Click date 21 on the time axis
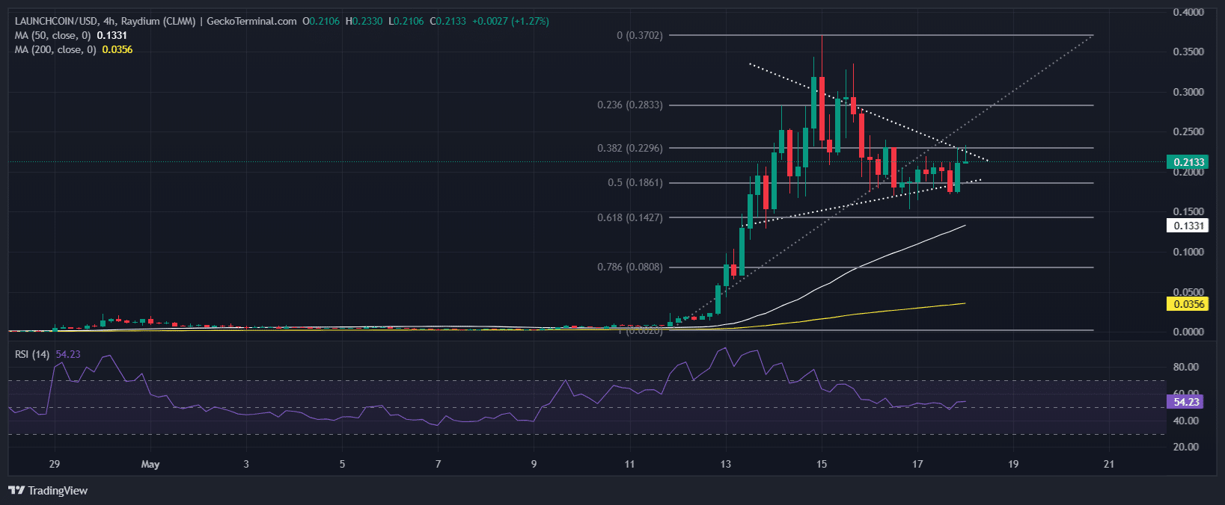The width and height of the screenshot is (1225, 505). click(1109, 464)
